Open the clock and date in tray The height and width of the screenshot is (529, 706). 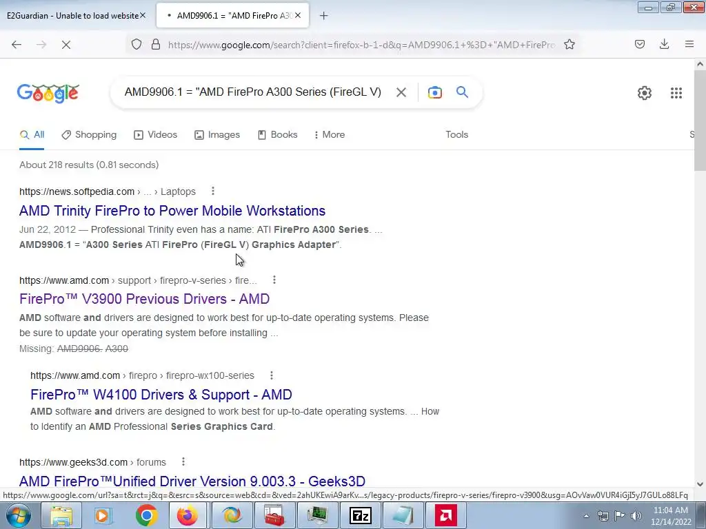[671, 516]
